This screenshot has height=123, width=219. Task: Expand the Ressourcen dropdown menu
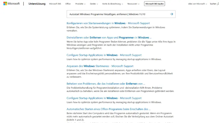[x=133, y=4]
